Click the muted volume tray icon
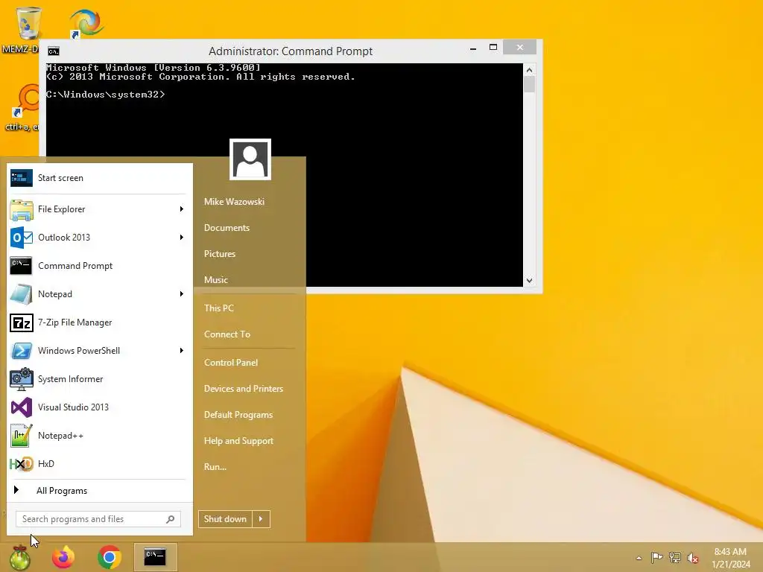 click(693, 557)
